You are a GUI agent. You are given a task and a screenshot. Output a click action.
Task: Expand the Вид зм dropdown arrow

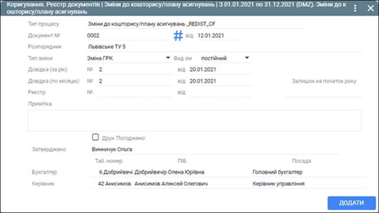pyautogui.click(x=247, y=58)
